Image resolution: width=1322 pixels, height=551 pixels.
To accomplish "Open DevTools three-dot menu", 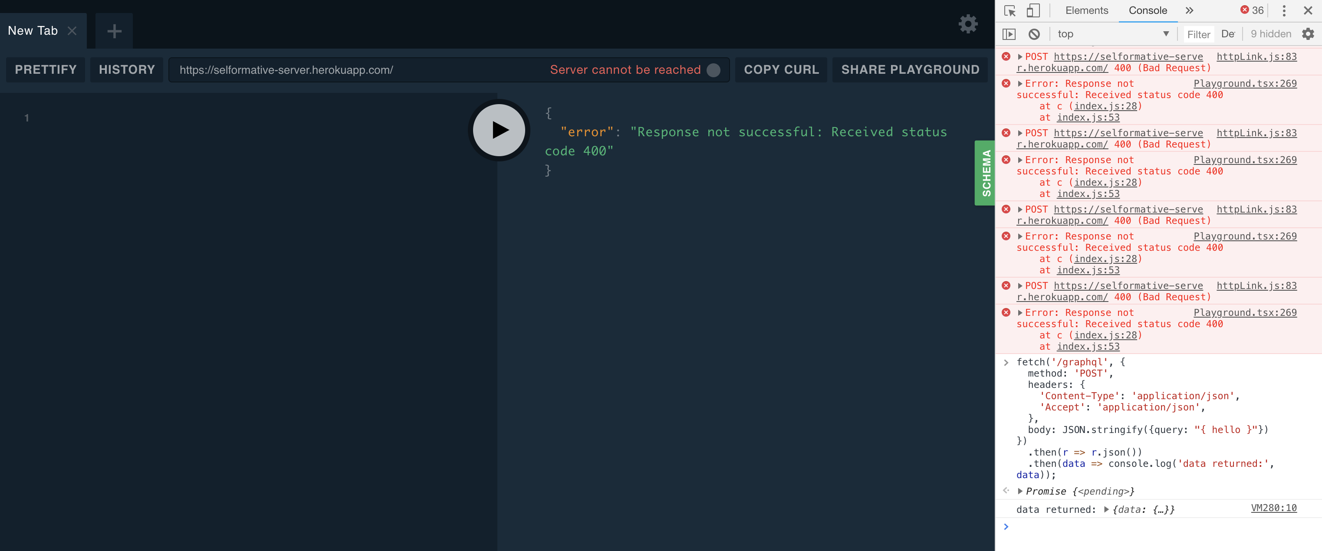I will click(1284, 11).
